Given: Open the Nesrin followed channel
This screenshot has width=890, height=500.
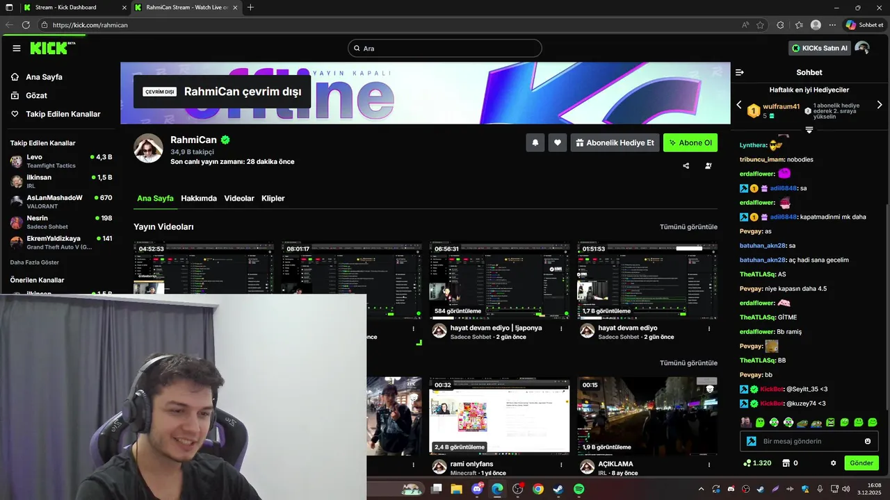Looking at the screenshot, I should point(61,222).
